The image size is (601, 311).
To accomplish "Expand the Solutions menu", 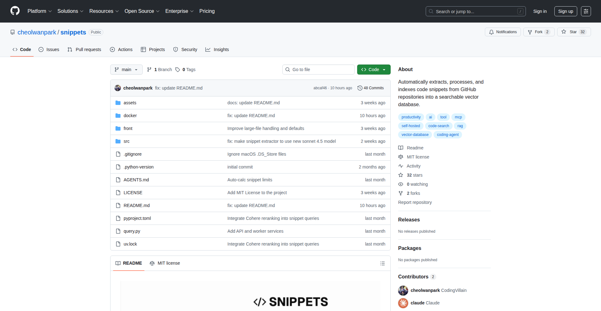I will tap(70, 11).
